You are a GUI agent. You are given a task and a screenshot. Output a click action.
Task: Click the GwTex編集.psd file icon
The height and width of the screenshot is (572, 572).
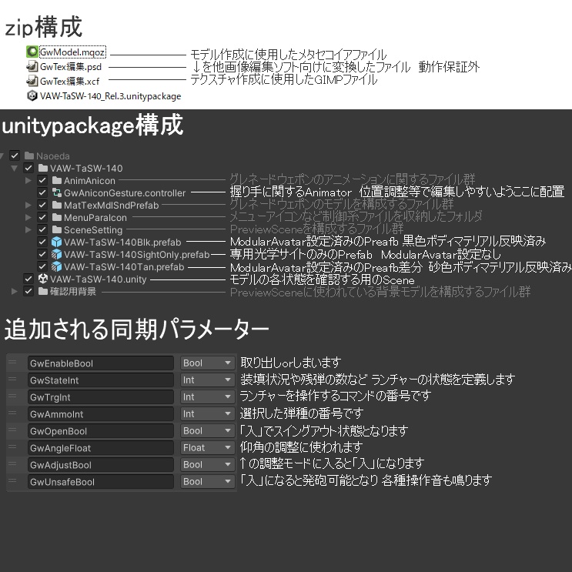point(32,66)
